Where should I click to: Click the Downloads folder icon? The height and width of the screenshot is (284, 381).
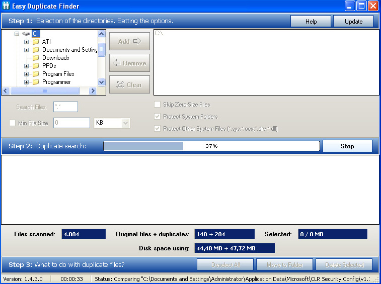point(36,58)
